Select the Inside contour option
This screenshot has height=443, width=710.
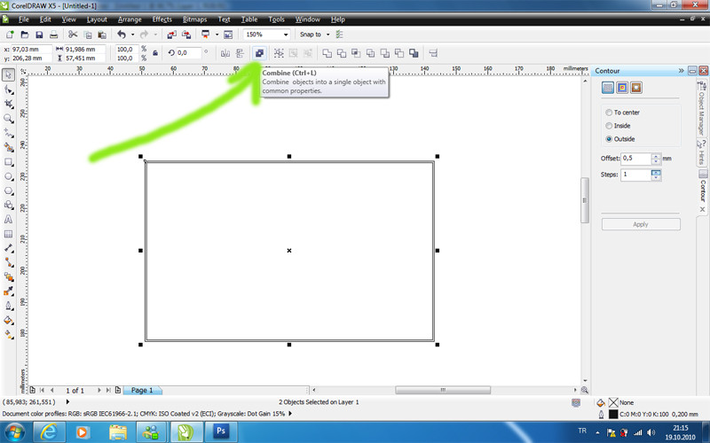pyautogui.click(x=609, y=126)
